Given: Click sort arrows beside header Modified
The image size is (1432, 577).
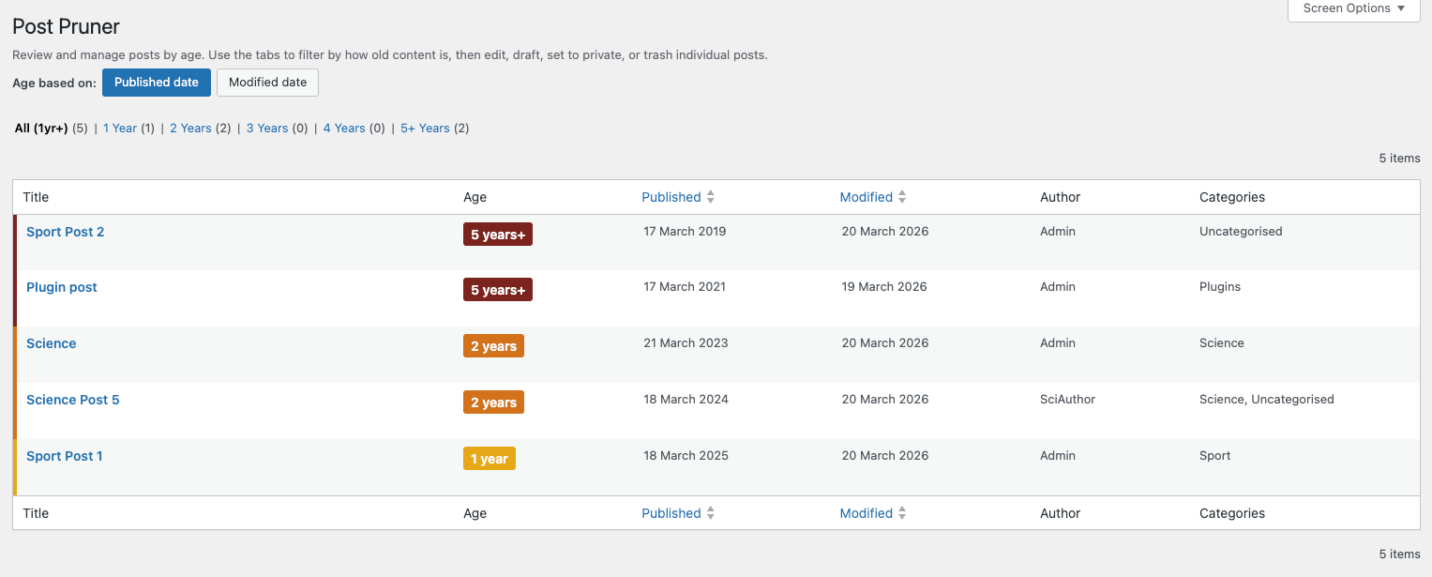Looking at the screenshot, I should click(902, 197).
